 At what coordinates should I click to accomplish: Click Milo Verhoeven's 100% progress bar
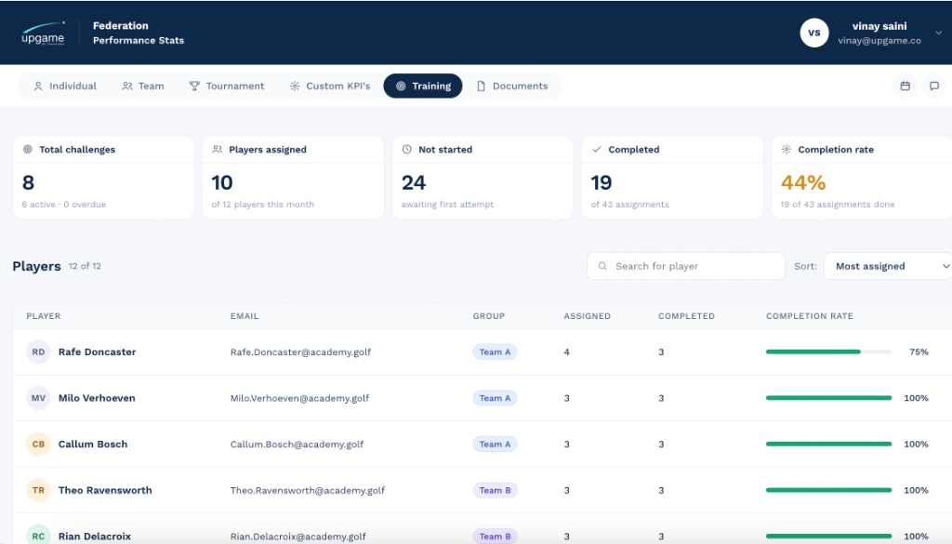[x=828, y=398]
